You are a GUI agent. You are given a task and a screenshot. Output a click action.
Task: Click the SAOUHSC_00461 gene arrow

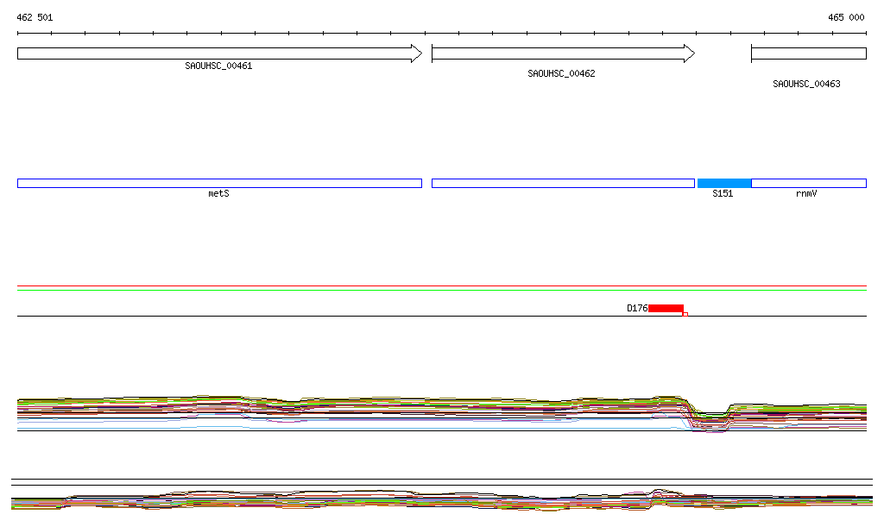point(216,53)
